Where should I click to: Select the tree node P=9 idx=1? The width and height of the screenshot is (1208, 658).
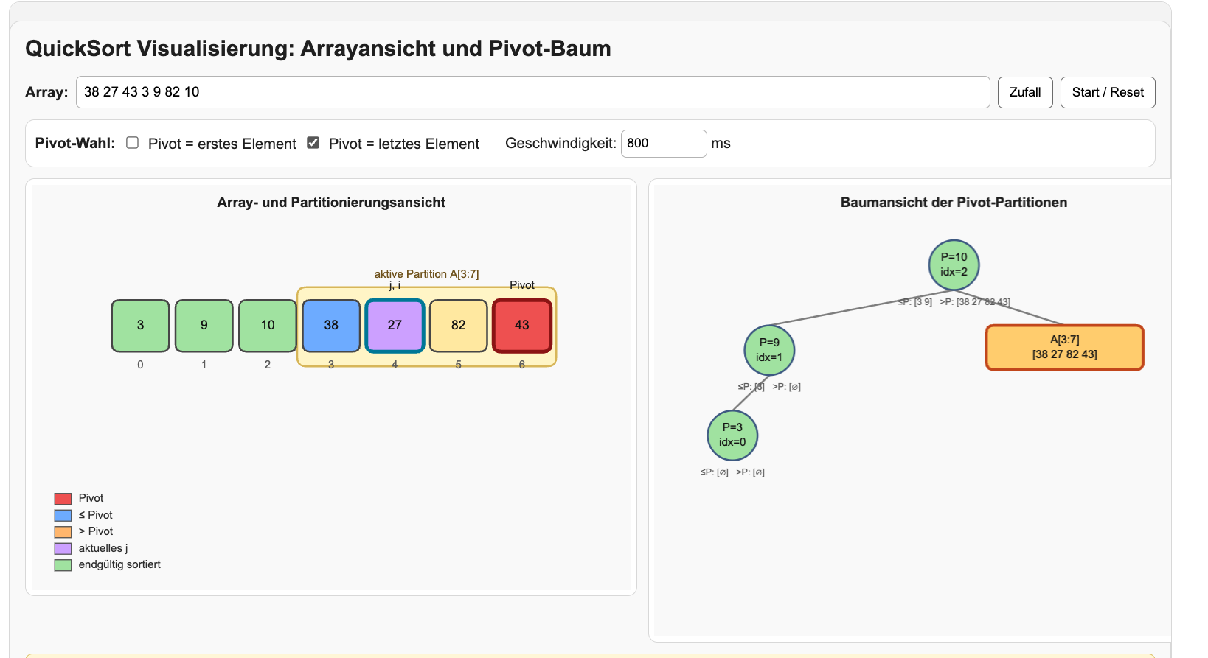point(769,350)
